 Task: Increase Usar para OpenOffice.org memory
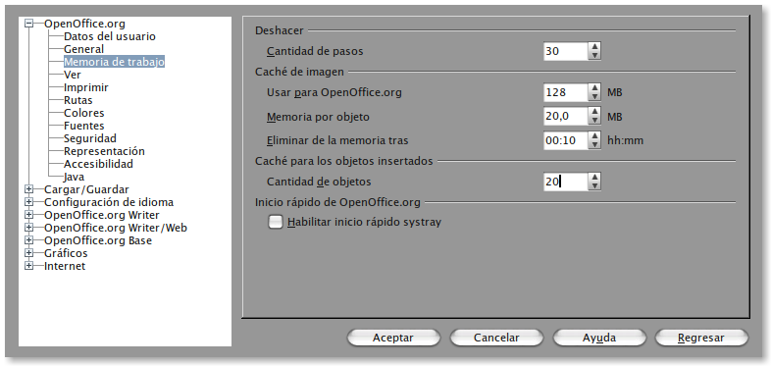595,87
